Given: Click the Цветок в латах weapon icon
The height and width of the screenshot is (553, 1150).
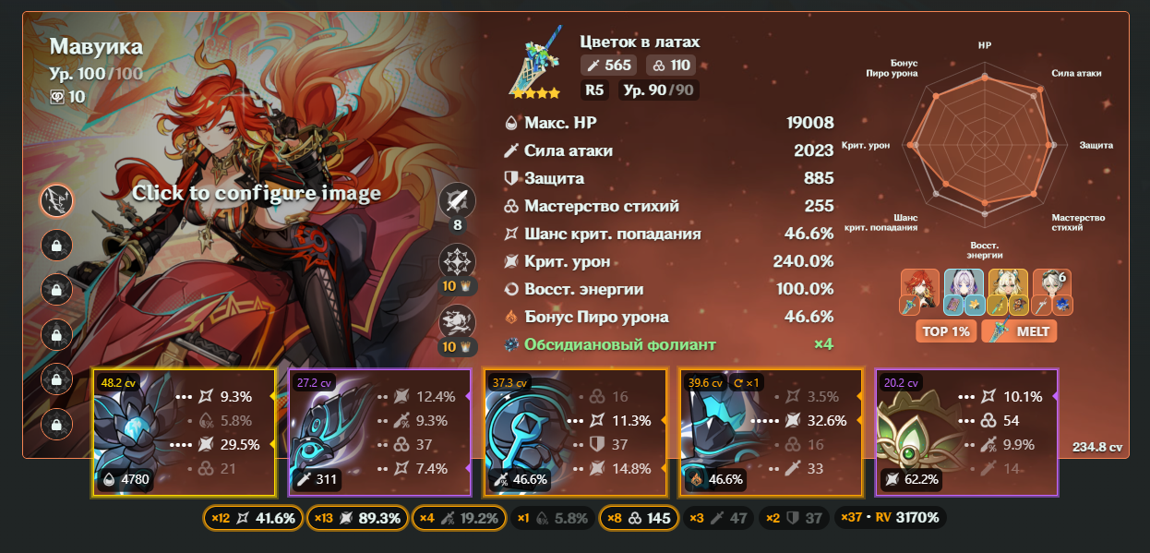Looking at the screenshot, I should tap(536, 67).
